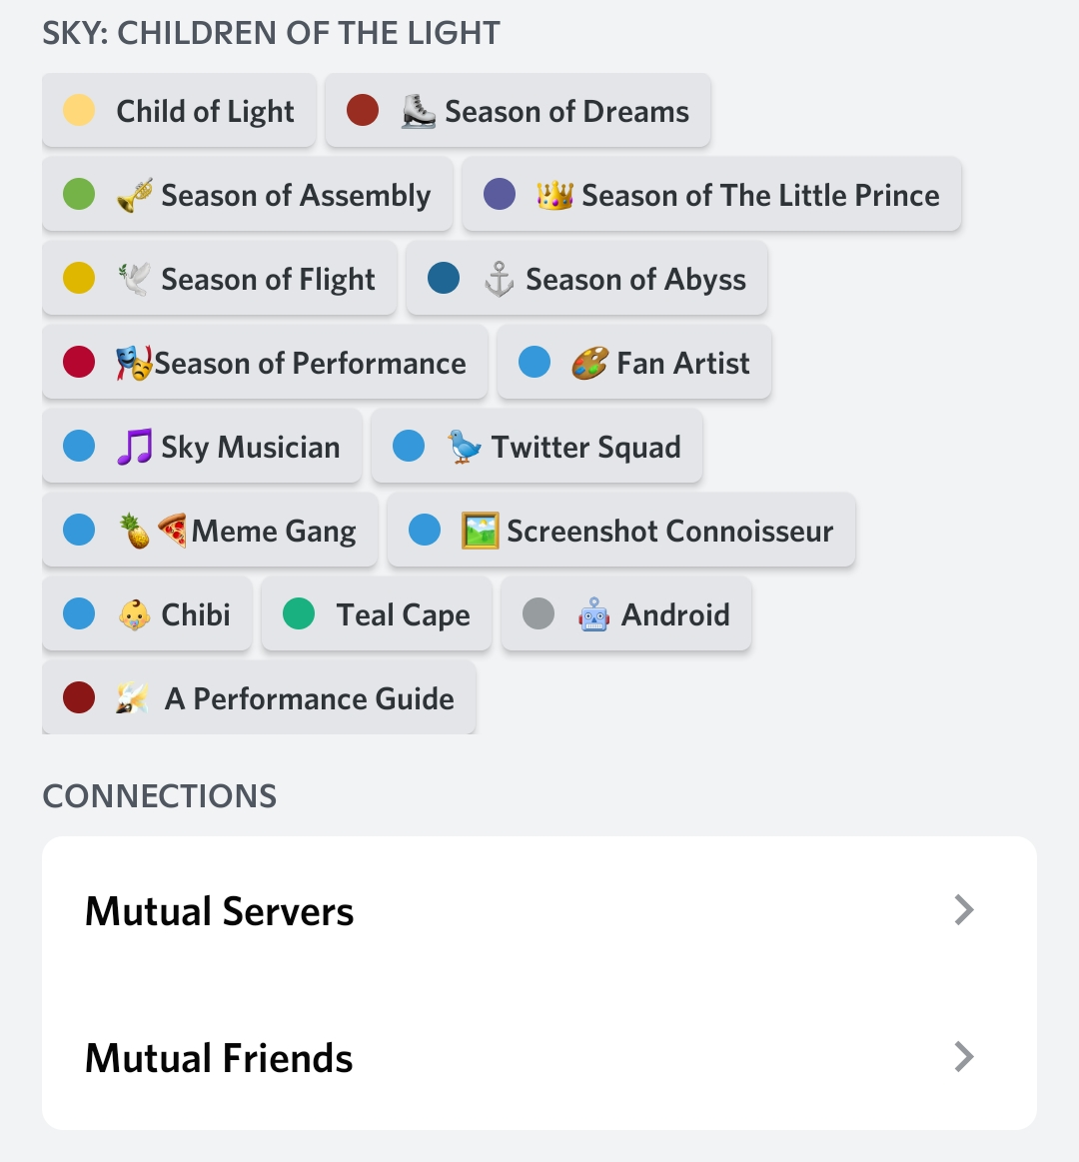Click the robot icon on Android role
The height and width of the screenshot is (1162, 1079).
click(593, 614)
